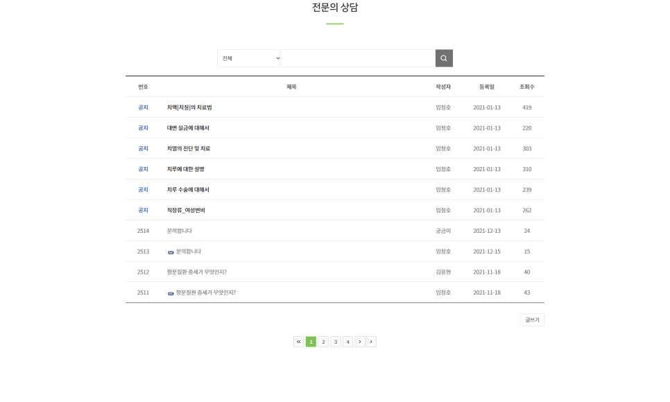The width and height of the screenshot is (670, 402).
Task: Go to page 4
Action: (x=348, y=342)
